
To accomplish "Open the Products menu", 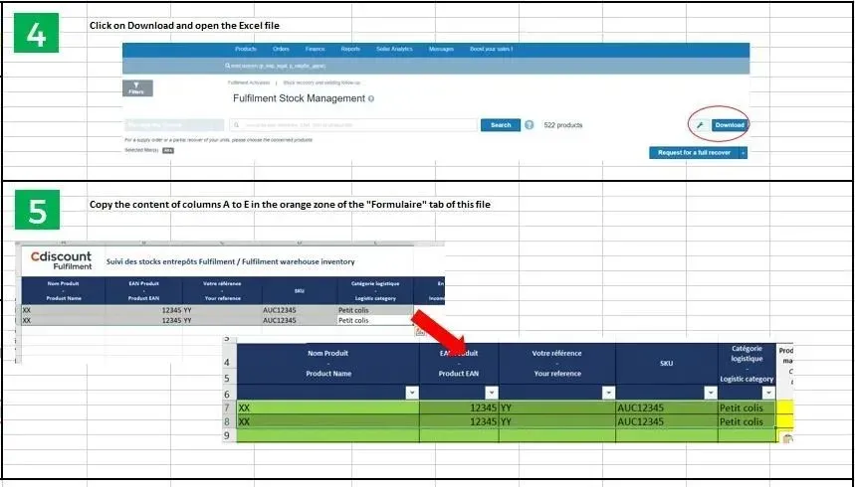I will coord(246,49).
